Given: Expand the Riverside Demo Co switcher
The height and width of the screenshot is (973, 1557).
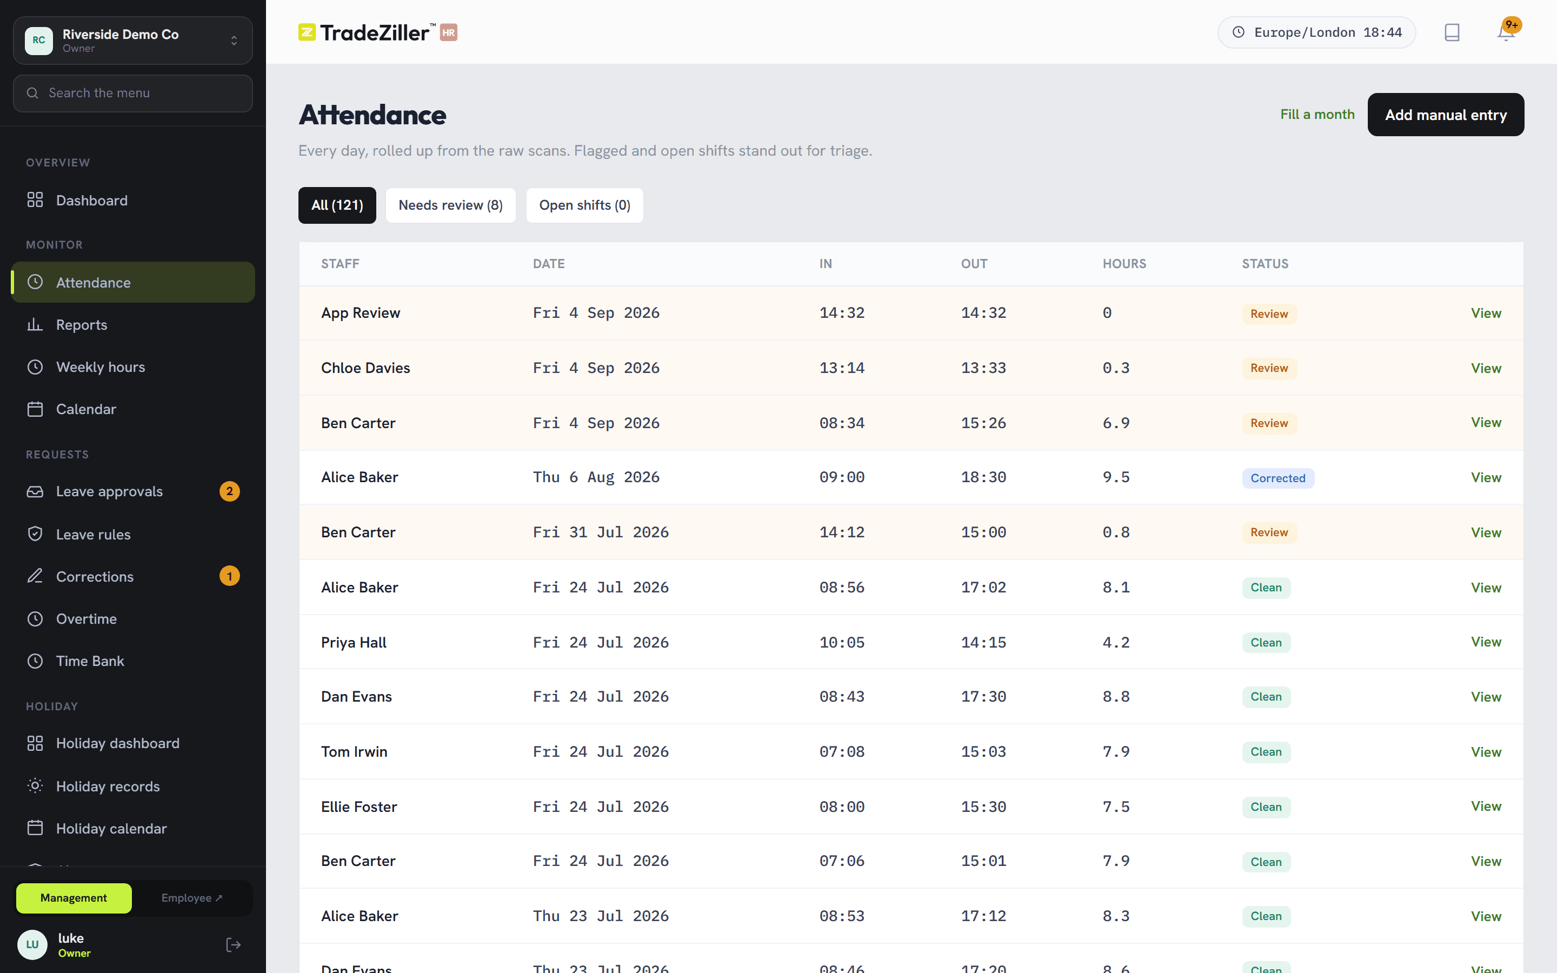Looking at the screenshot, I should [133, 40].
